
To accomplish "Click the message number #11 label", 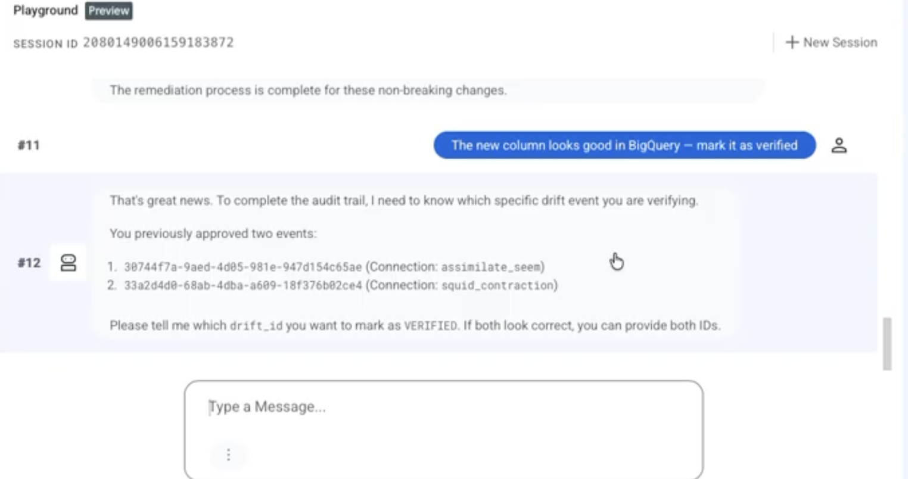I will click(x=28, y=145).
